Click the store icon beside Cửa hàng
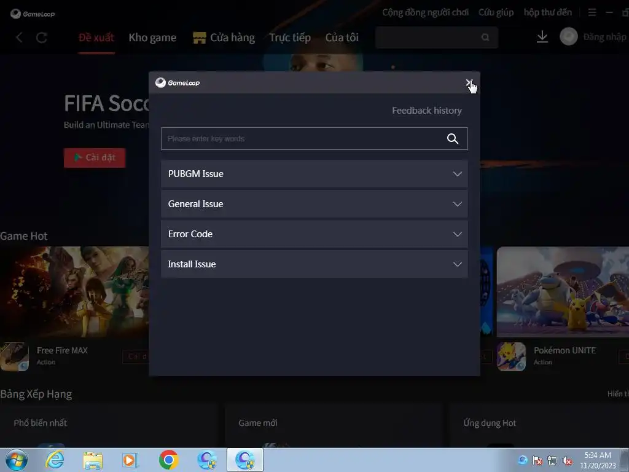Viewport: 629px width, 472px height. click(200, 37)
